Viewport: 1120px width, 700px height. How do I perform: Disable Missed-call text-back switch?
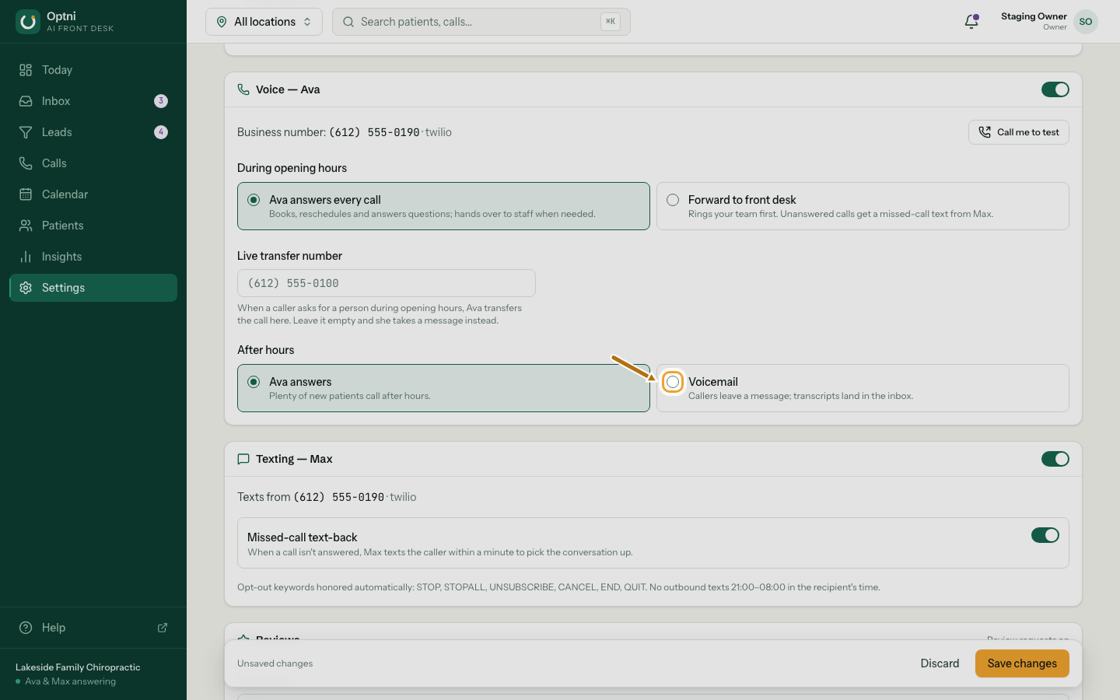click(x=1045, y=535)
